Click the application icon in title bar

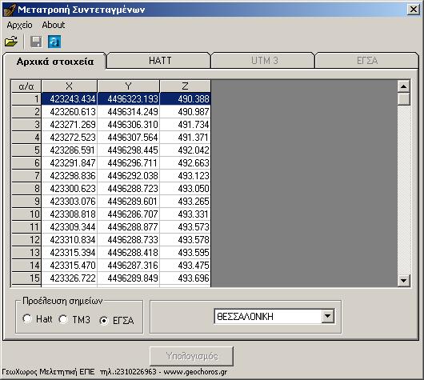(x=10, y=10)
